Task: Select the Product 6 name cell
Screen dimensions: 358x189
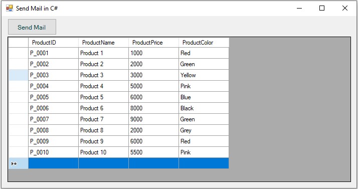Action: pyautogui.click(x=104, y=108)
